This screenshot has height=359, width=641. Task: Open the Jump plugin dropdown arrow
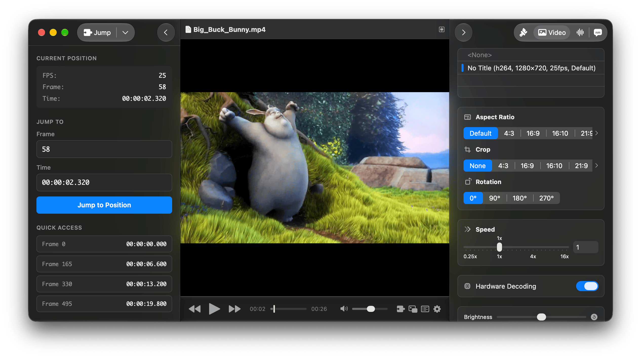pyautogui.click(x=125, y=32)
